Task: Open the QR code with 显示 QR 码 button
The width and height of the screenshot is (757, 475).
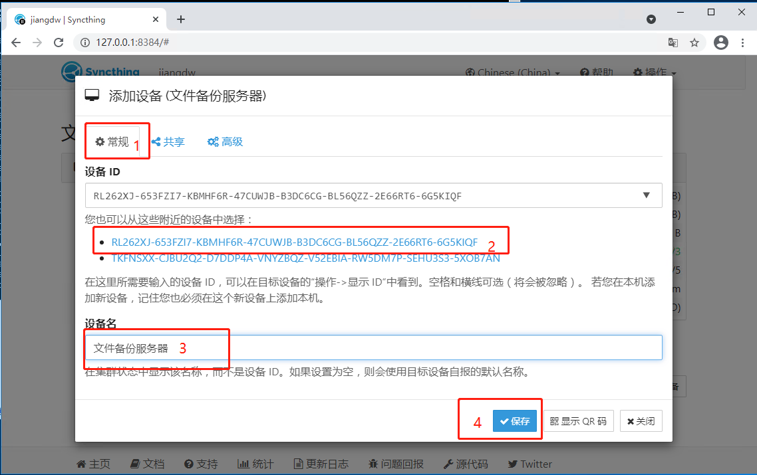Action: point(578,421)
